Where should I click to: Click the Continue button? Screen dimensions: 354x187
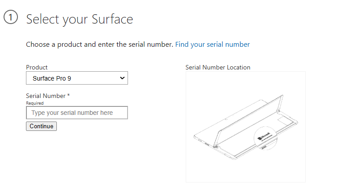point(41,126)
